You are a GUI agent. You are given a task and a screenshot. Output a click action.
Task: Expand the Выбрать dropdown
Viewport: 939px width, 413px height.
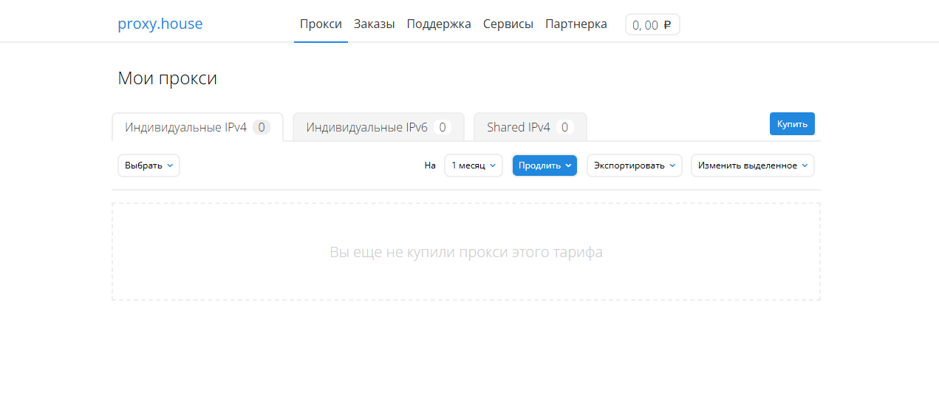pos(148,165)
